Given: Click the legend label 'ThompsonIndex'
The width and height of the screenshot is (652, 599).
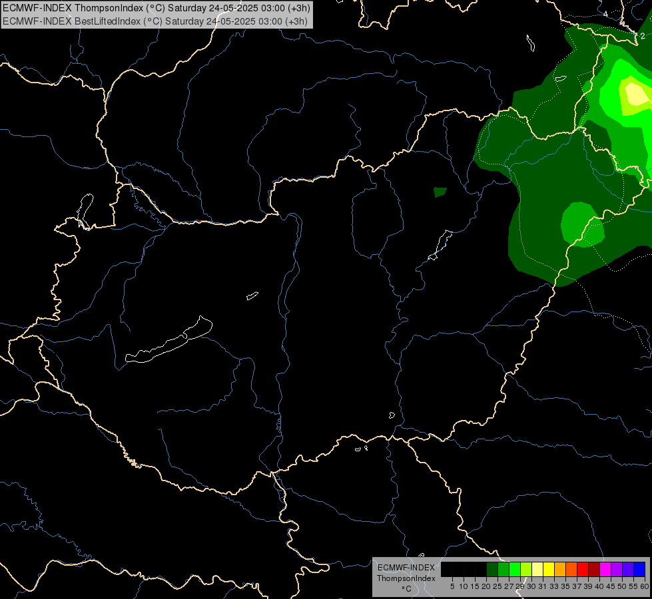Looking at the screenshot, I should point(406,578).
